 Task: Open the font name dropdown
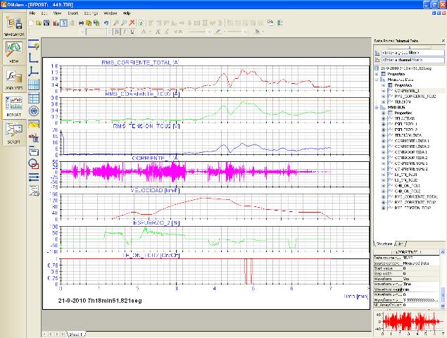coord(82,32)
